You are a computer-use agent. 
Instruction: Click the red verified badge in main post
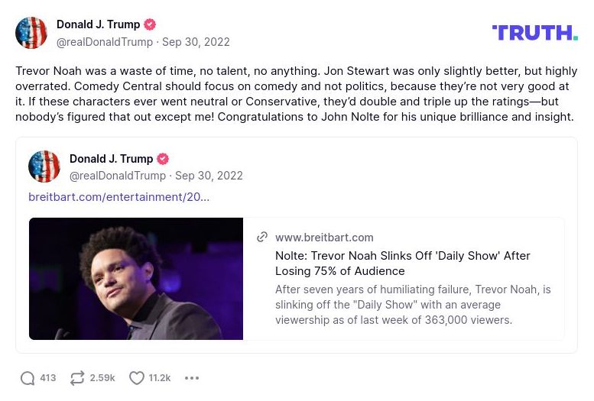150,24
